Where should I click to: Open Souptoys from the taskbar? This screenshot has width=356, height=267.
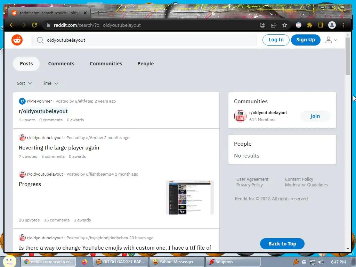coord(233,262)
